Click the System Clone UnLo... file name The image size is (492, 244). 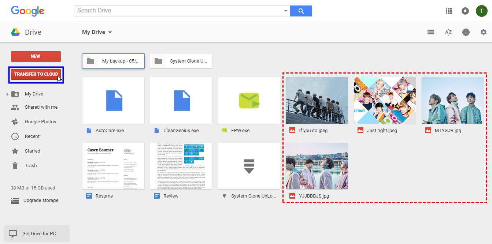(x=254, y=196)
